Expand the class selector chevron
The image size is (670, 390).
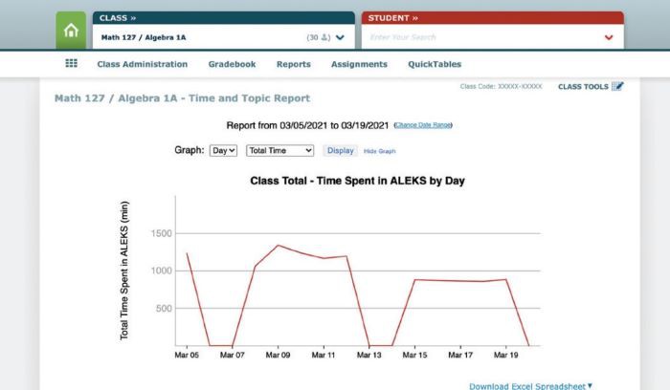coord(339,37)
